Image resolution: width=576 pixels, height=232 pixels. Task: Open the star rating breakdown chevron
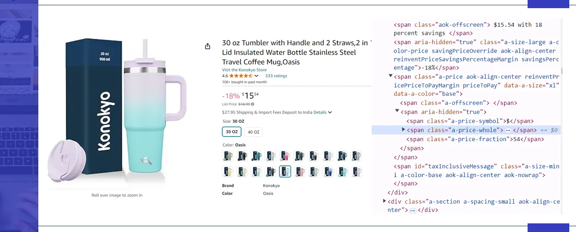[x=256, y=76]
